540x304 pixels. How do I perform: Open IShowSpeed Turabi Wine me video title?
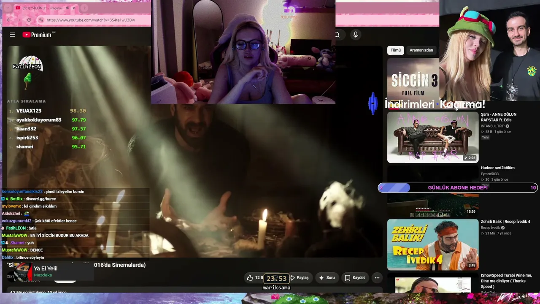[x=506, y=281]
